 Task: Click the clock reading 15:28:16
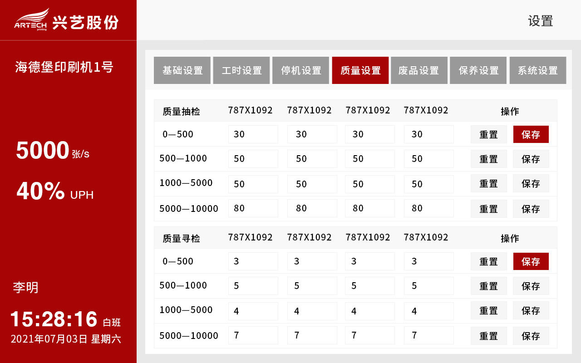pos(54,319)
